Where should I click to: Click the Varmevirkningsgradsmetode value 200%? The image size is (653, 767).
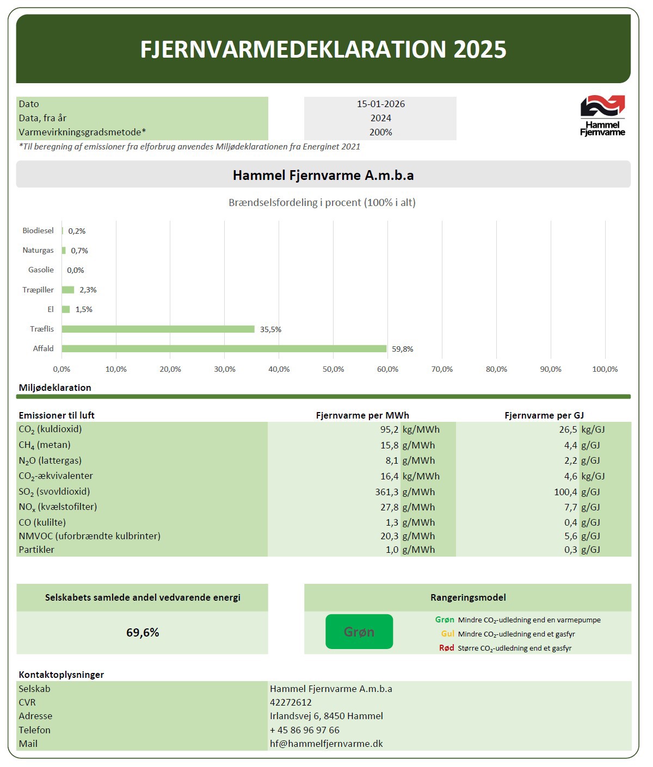[x=380, y=132]
